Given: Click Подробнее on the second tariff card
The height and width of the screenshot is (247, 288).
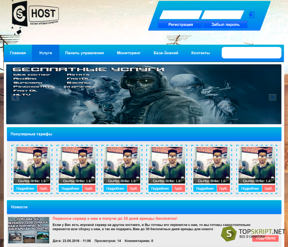Looking at the screenshot, I should click(x=70, y=189).
